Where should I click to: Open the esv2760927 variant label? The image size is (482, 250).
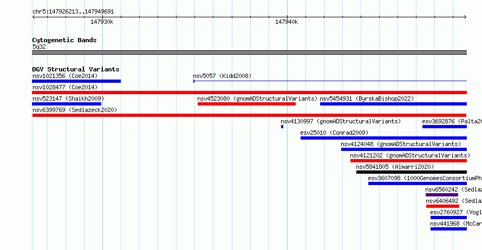point(456,212)
